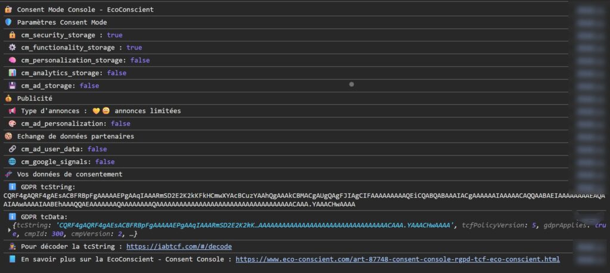Click the palette icon beside cm_ad_personalization
Viewport: 610px width, 273px height.
click(x=13, y=124)
